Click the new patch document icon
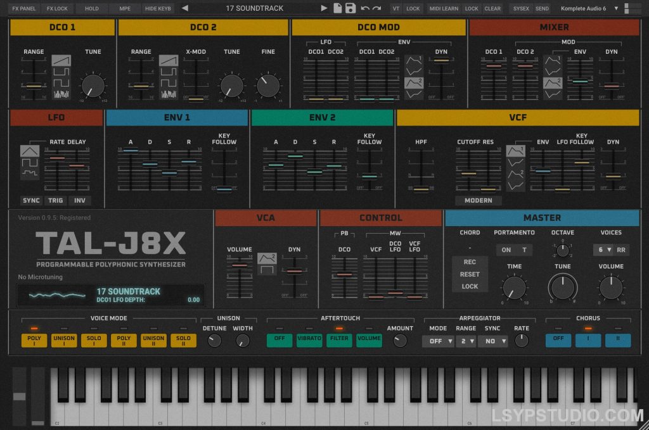The image size is (649, 430). click(x=337, y=8)
